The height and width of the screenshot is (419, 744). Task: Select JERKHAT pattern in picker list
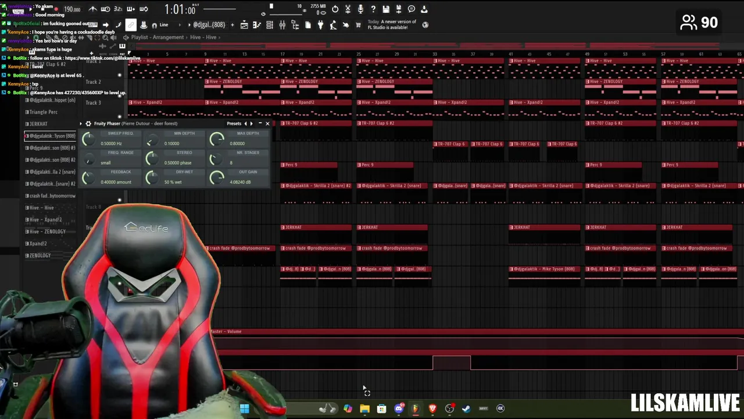pos(50,124)
